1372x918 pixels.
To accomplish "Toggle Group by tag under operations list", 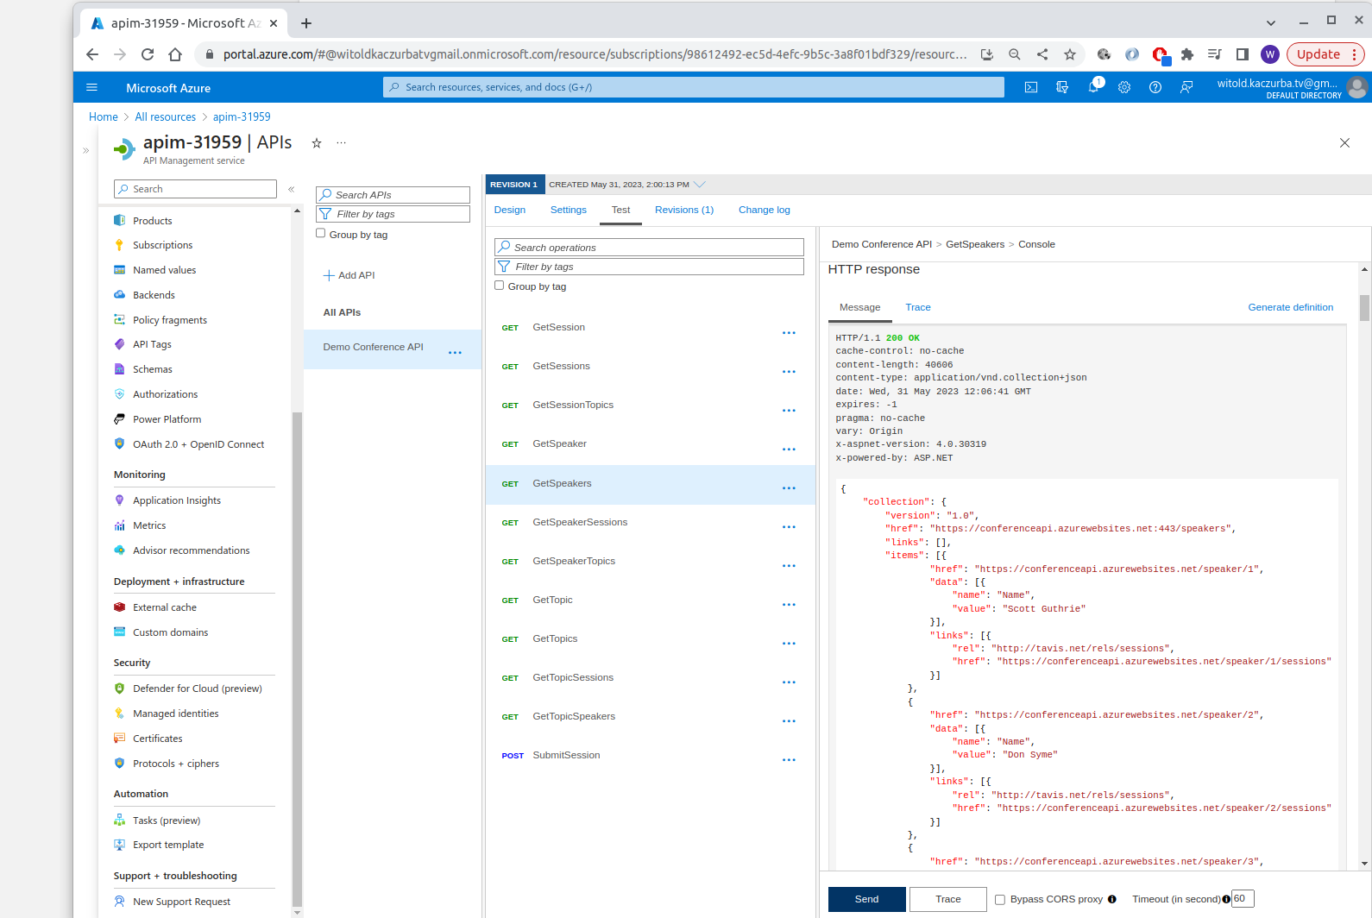I will 500,286.
